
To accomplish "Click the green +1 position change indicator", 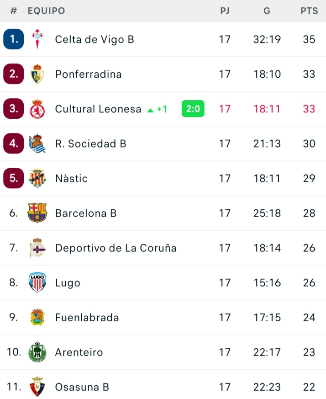I will coord(158,109).
